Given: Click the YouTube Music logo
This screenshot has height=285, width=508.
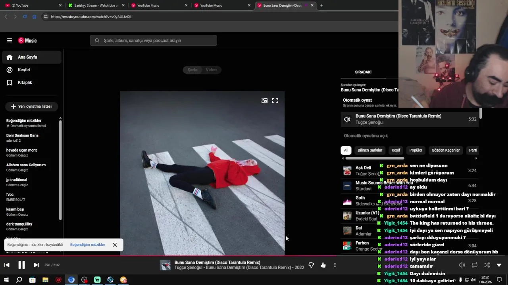Looking at the screenshot, I should (x=27, y=40).
